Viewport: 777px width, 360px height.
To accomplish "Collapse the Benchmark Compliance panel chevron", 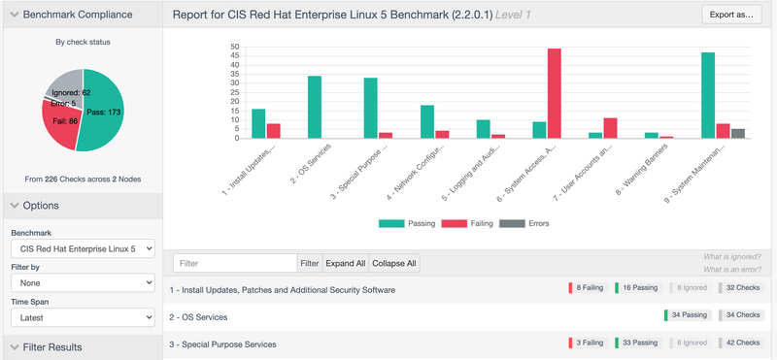I will click(14, 15).
